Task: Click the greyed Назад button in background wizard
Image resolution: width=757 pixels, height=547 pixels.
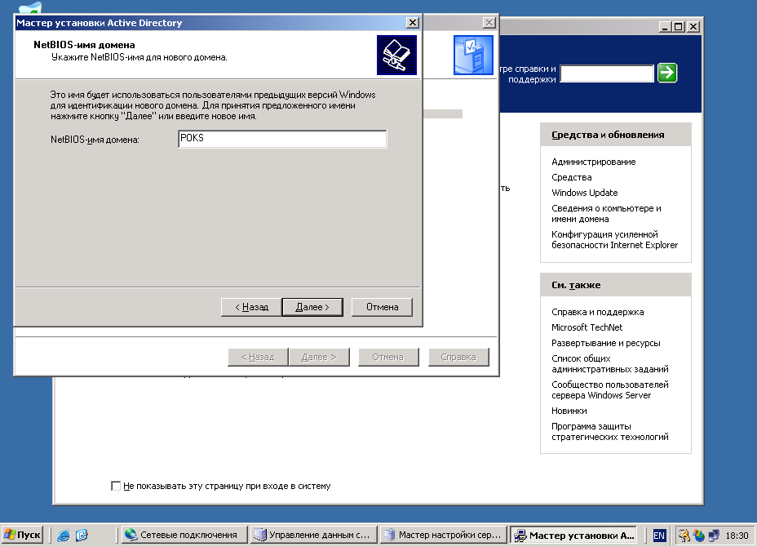Action: (258, 357)
